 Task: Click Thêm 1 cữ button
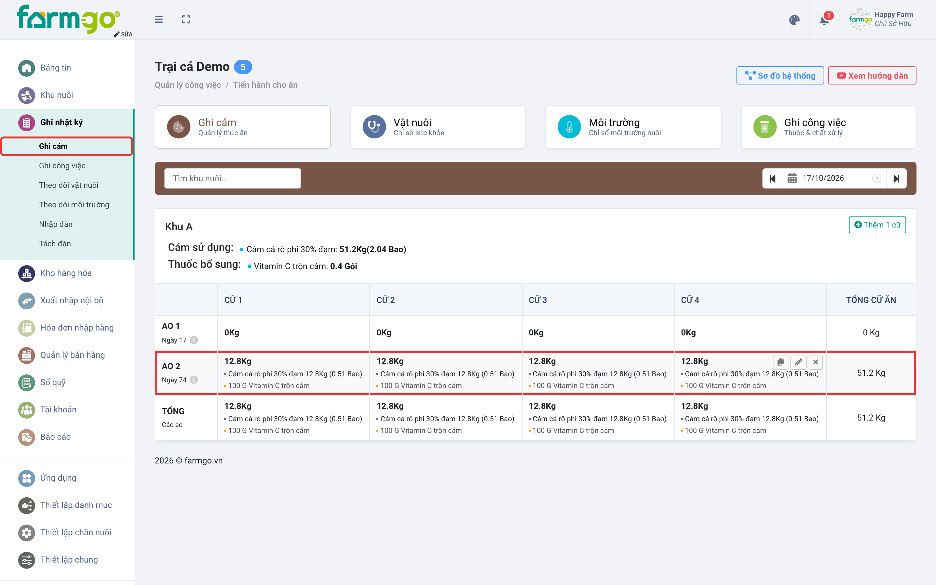(877, 225)
